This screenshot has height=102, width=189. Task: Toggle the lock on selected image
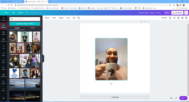[x=178, y=18]
